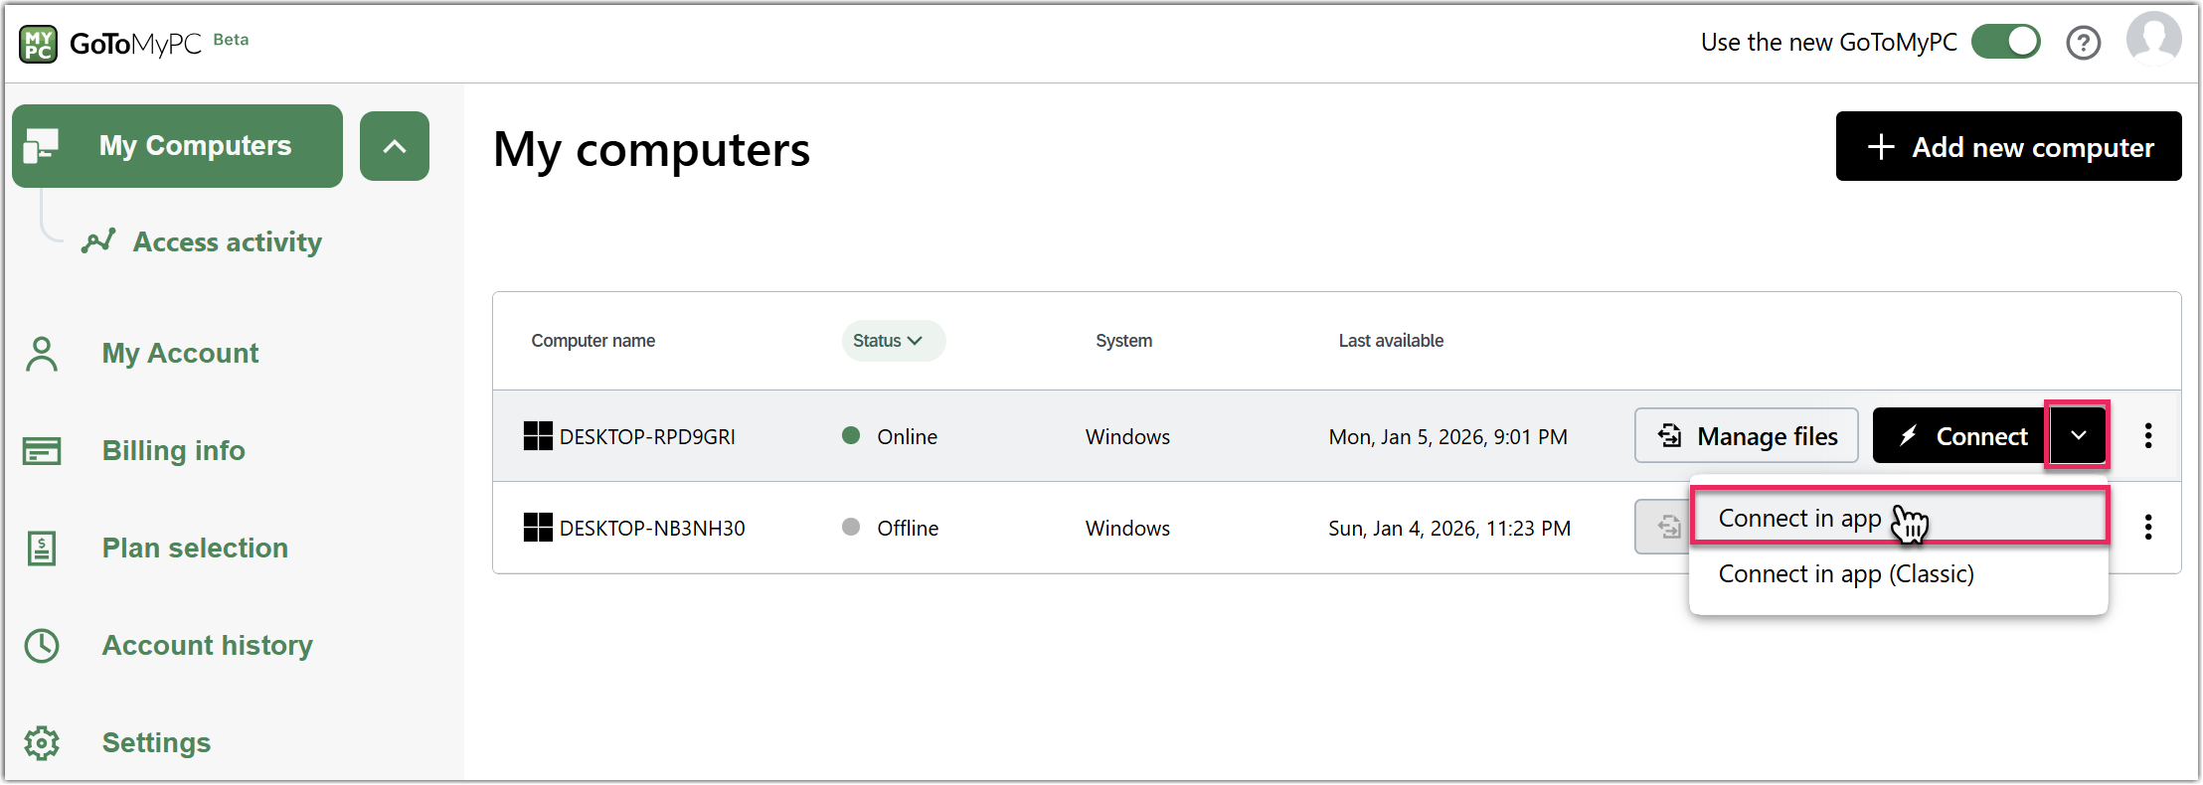This screenshot has height=785, width=2203.
Task: Open three-dot menu for DESKTOP-NB3NH30
Action: [2147, 527]
